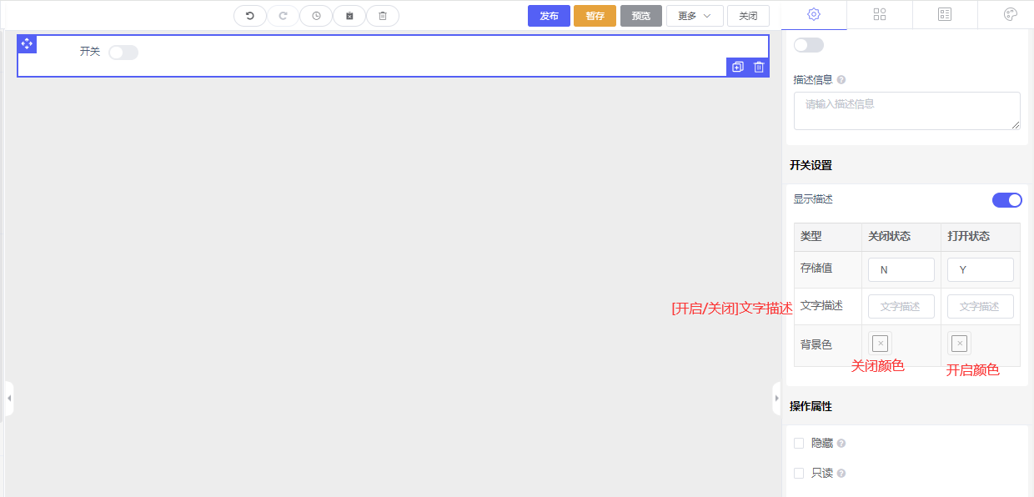
Task: Turn off the 显示描述 switch
Action: pos(1006,200)
